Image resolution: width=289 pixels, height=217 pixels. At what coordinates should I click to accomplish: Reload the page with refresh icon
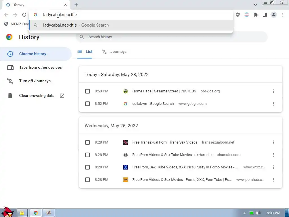point(24,15)
